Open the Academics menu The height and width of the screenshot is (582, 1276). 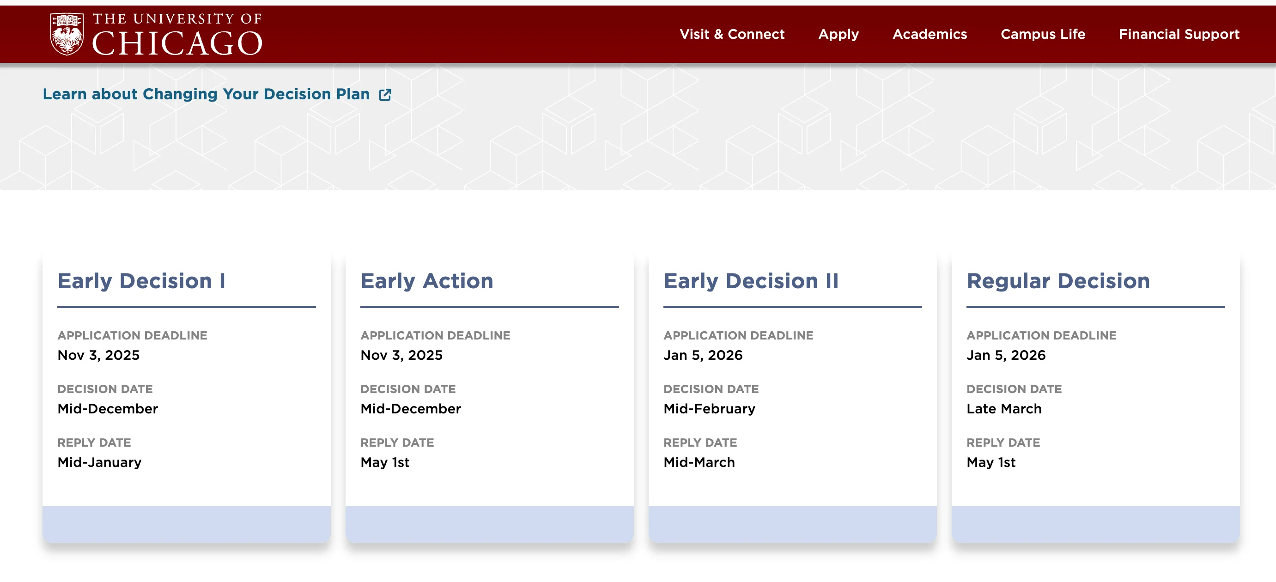(x=930, y=34)
